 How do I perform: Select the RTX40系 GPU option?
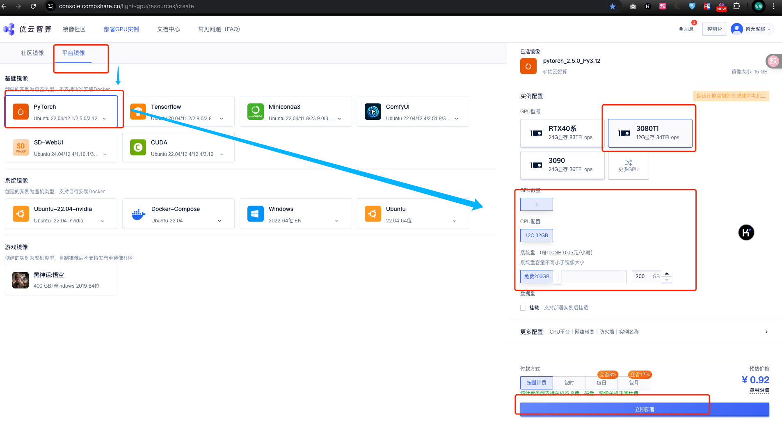[x=562, y=133]
